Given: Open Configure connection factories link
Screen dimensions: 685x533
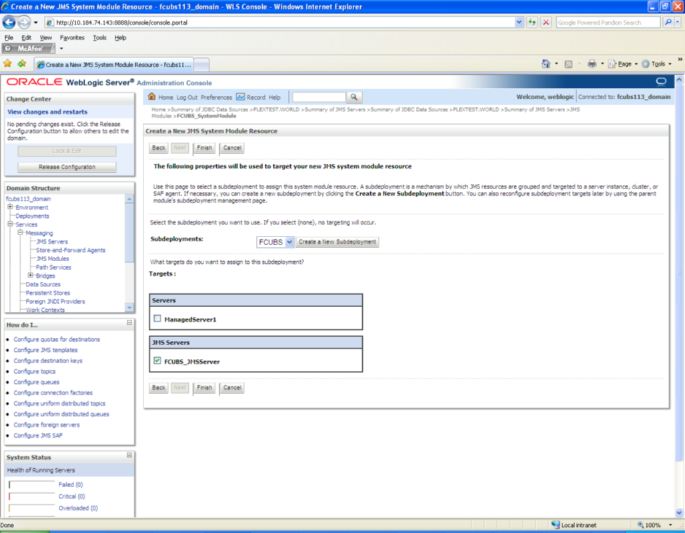Looking at the screenshot, I should [x=53, y=392].
